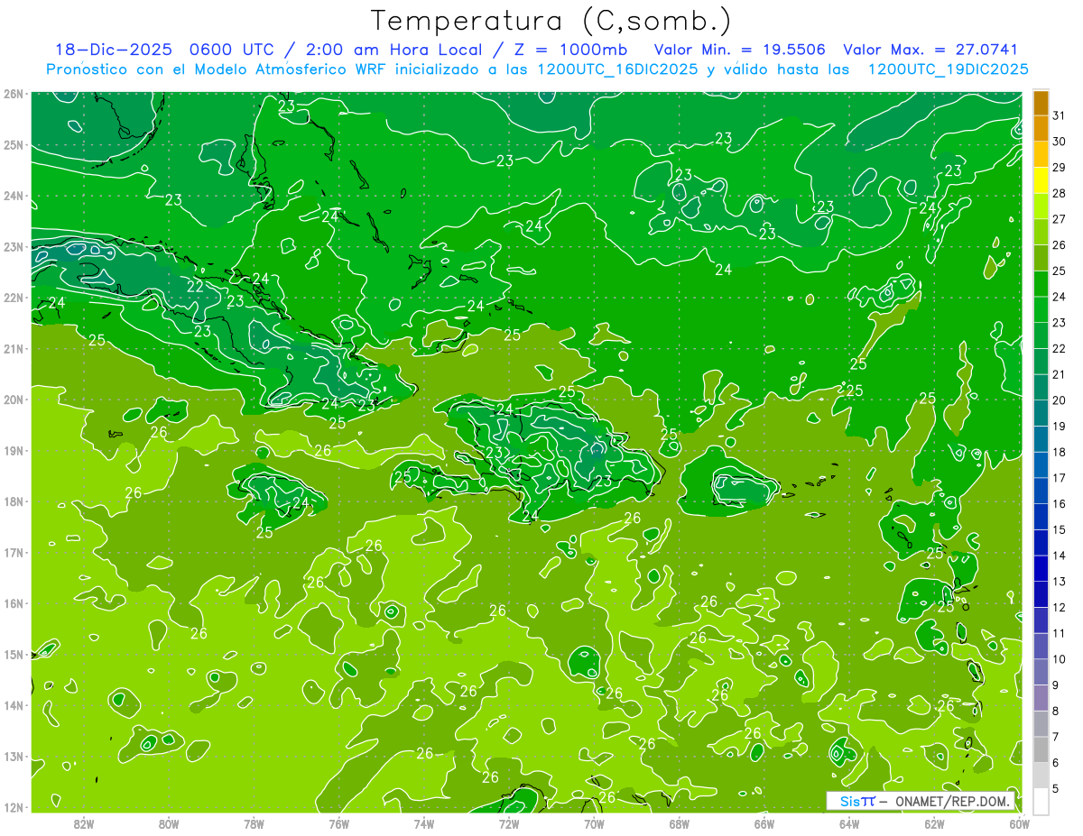Click the '22N' latitude axis label
1083x836 pixels.
14,298
